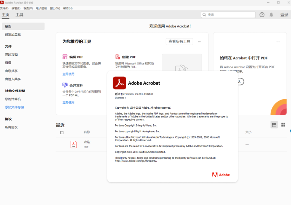The width and height of the screenshot is (291, 205).
Task: Open the notifications bell icon
Action: 271,15
